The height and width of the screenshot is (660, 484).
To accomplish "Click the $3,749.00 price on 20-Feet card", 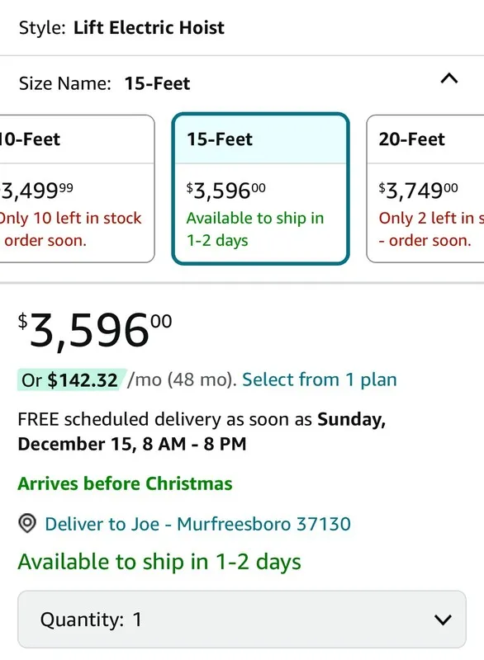I will click(x=418, y=191).
